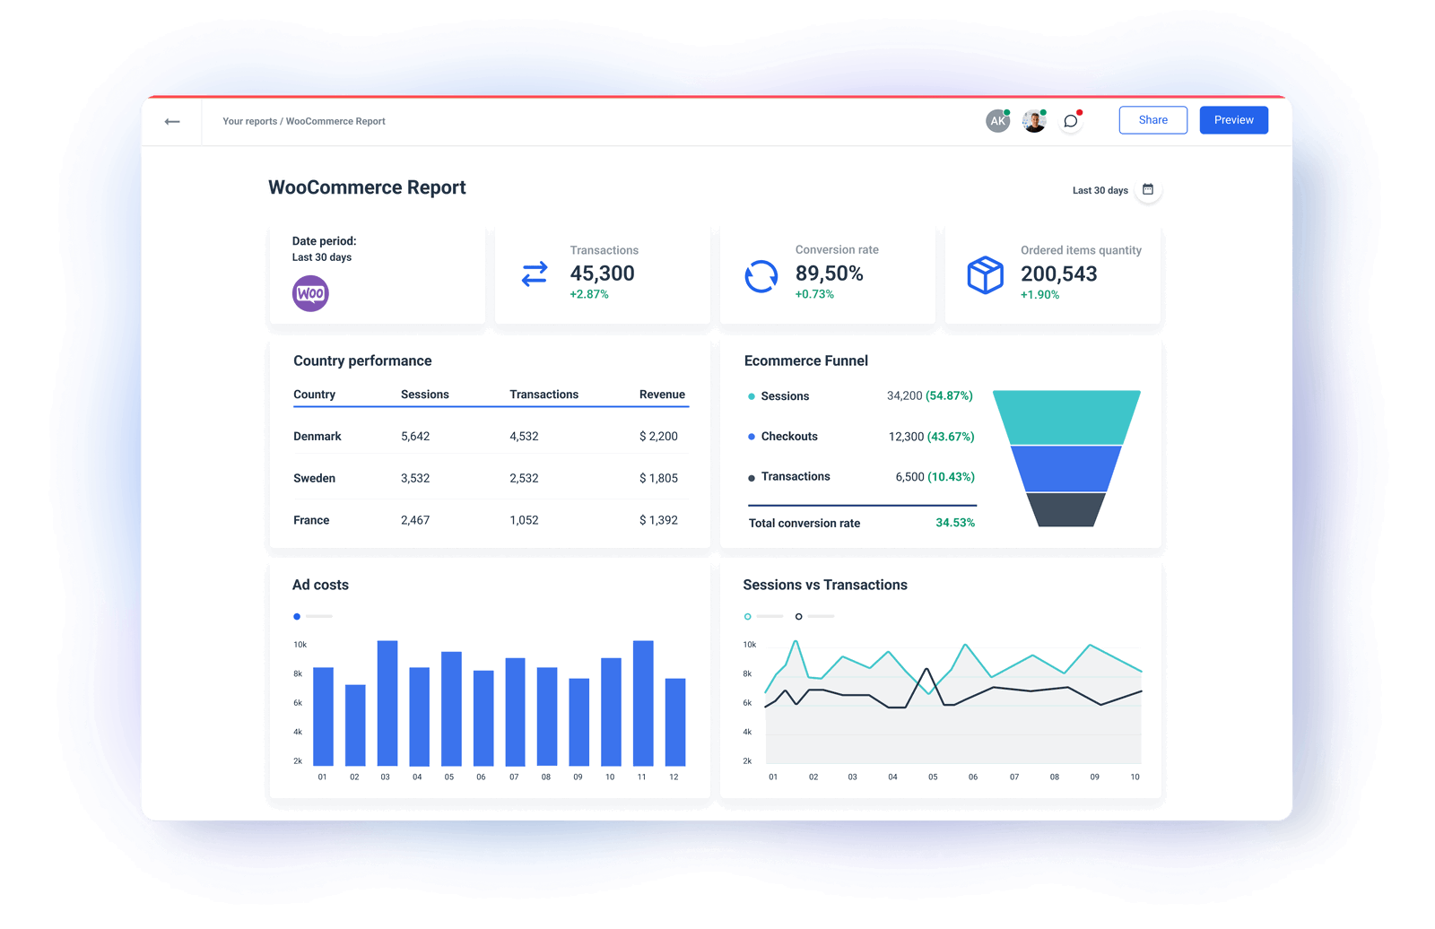Click the Ad costs bar for 03
The width and height of the screenshot is (1435, 929).
click(387, 703)
